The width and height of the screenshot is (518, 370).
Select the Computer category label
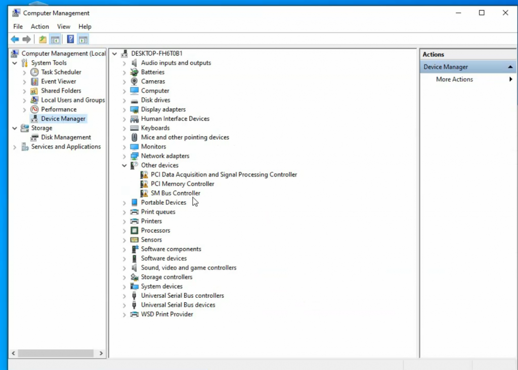[x=155, y=91]
